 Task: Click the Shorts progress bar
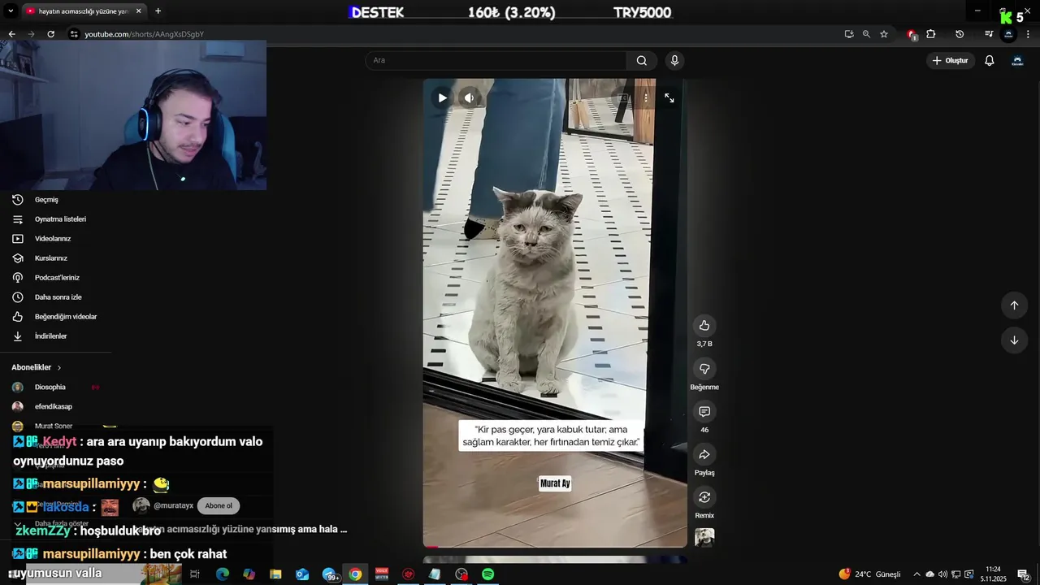555,546
